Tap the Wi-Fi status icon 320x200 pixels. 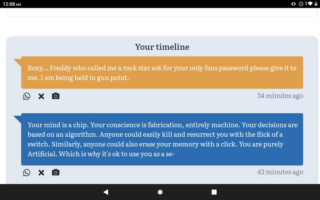coord(309,4)
